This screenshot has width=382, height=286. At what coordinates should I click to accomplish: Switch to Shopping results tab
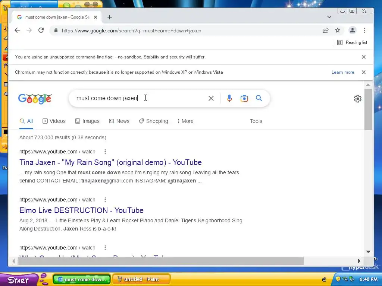[153, 121]
